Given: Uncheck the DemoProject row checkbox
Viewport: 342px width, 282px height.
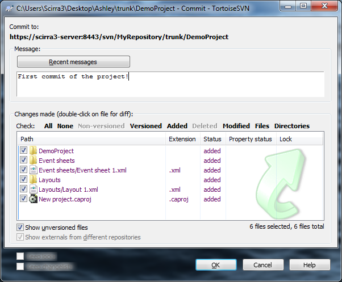Looking at the screenshot, I should click(23, 150).
